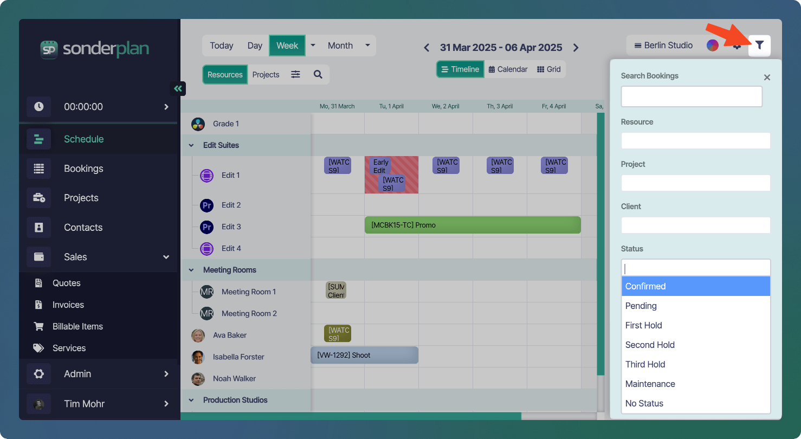Click the search magnifier next to Projects tab
Image resolution: width=801 pixels, height=439 pixels.
point(316,74)
